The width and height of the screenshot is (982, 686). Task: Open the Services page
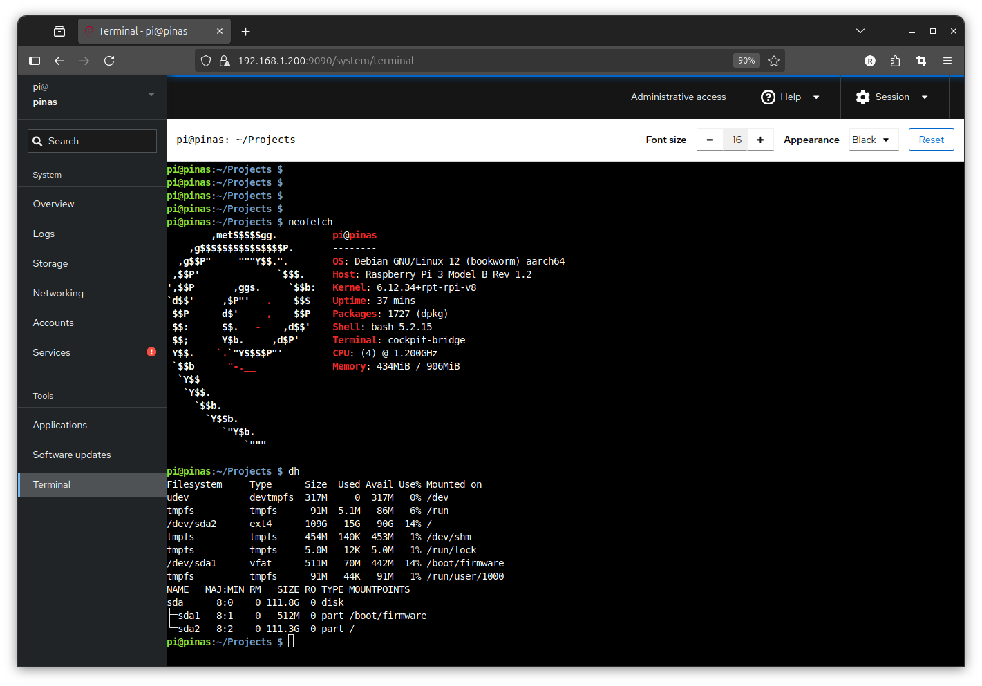point(92,353)
